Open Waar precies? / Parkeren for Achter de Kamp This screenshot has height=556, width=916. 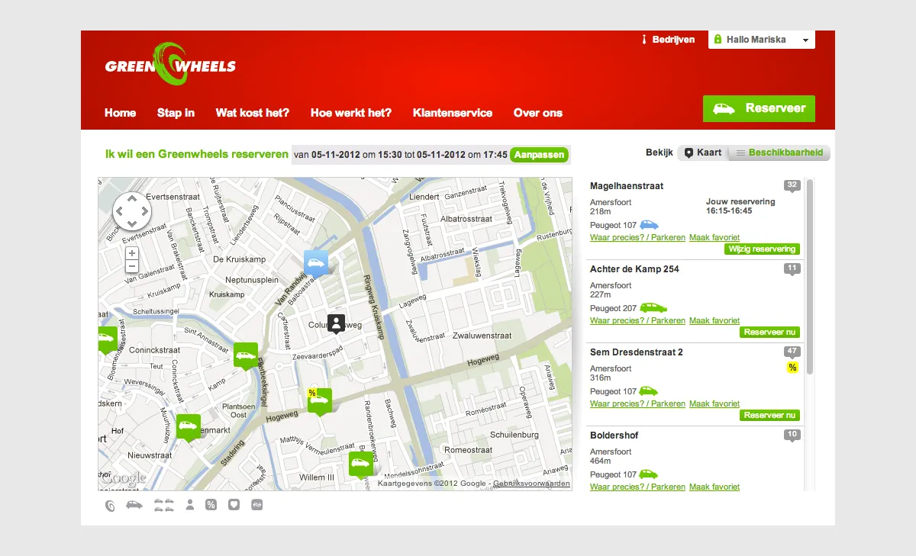637,321
